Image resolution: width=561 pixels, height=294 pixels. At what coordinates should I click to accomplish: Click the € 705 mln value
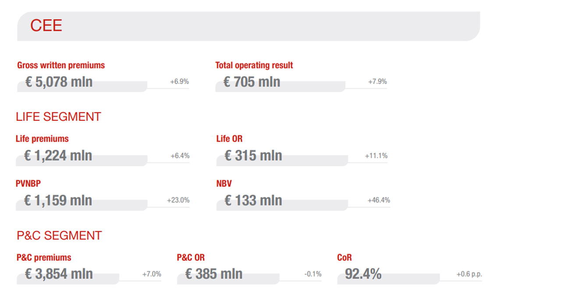[x=252, y=82]
